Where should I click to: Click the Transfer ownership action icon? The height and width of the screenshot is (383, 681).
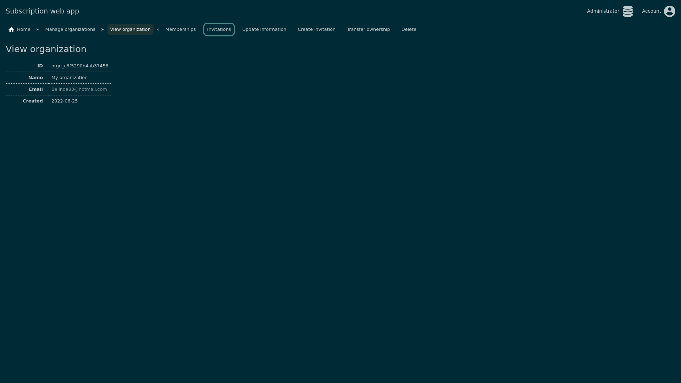pyautogui.click(x=369, y=29)
